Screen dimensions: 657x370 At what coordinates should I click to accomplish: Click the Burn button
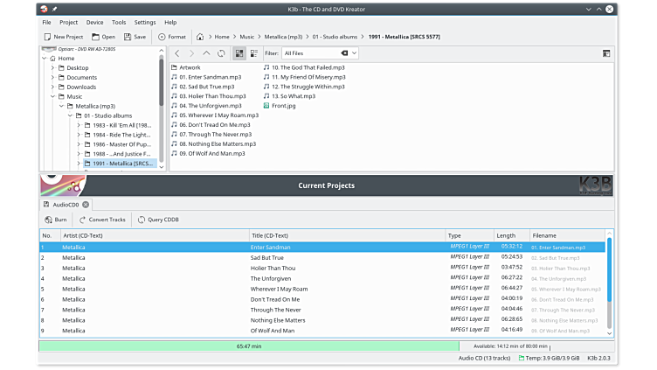[55, 220]
